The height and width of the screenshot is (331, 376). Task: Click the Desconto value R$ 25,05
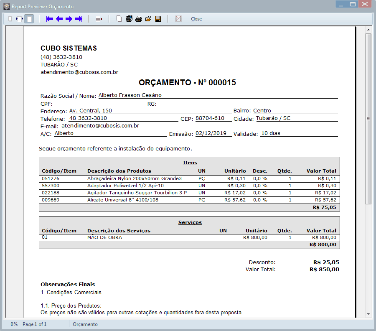pos(326,262)
